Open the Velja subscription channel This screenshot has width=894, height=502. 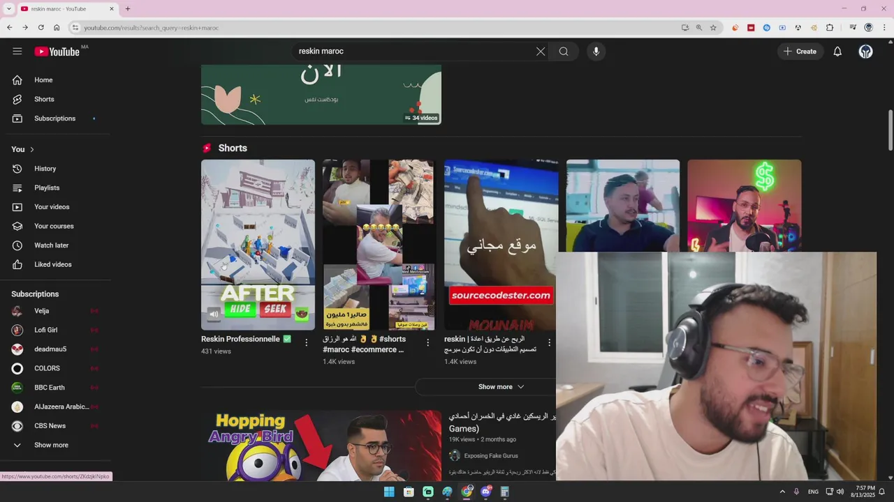[x=55, y=311]
